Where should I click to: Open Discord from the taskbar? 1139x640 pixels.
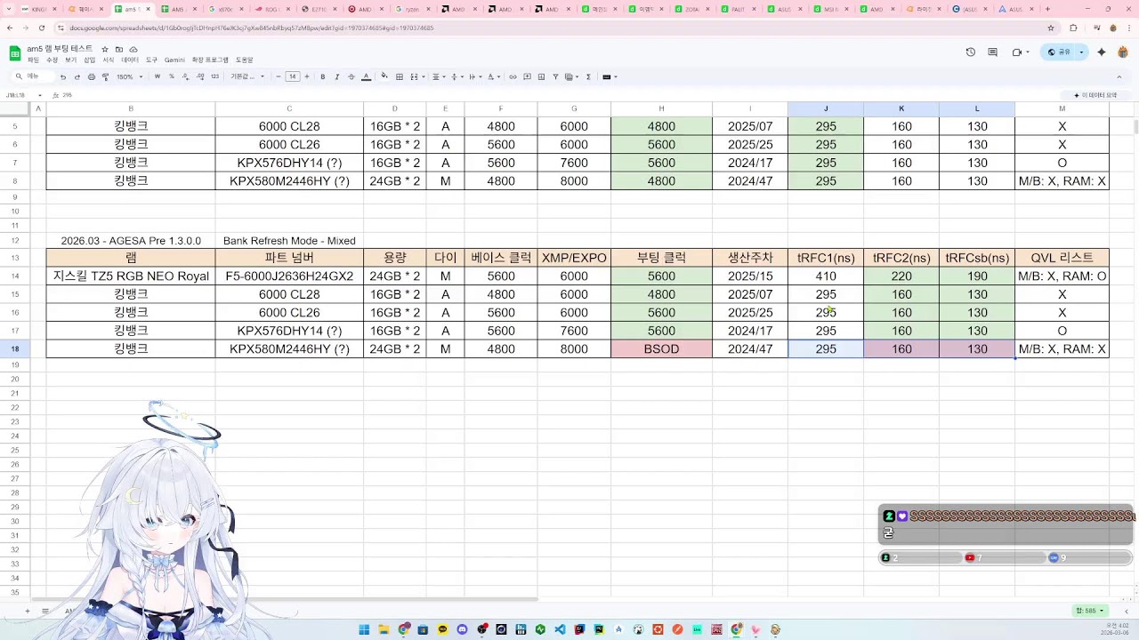point(462,629)
